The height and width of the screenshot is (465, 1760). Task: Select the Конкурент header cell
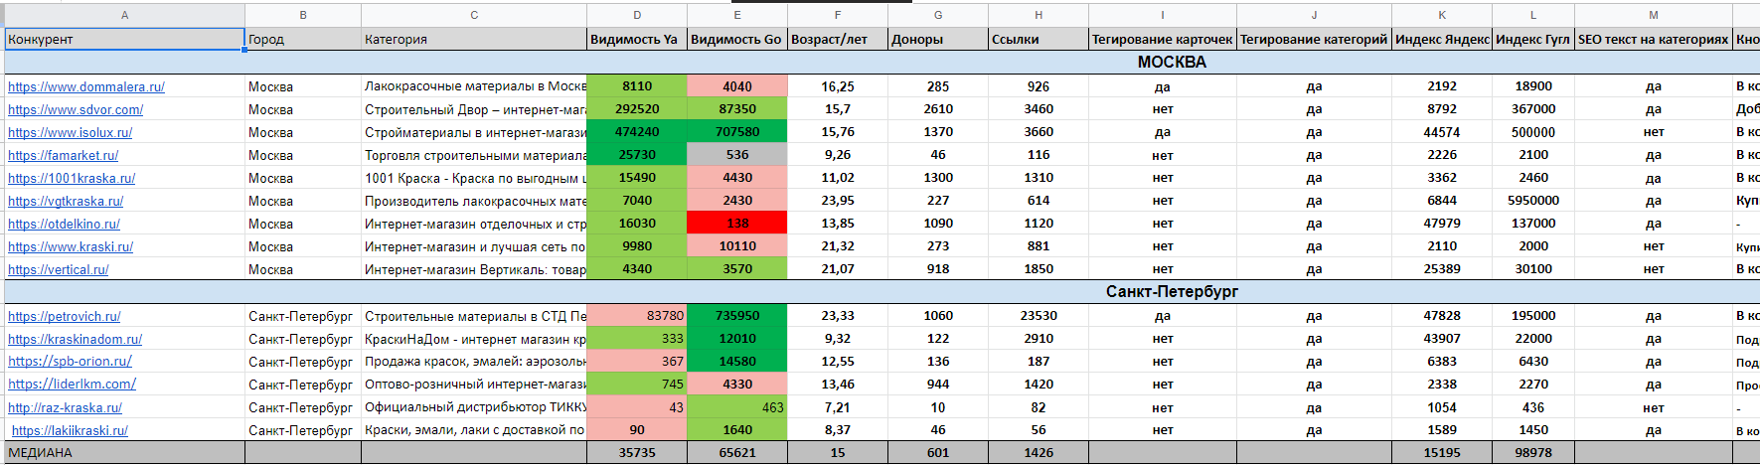click(x=124, y=39)
